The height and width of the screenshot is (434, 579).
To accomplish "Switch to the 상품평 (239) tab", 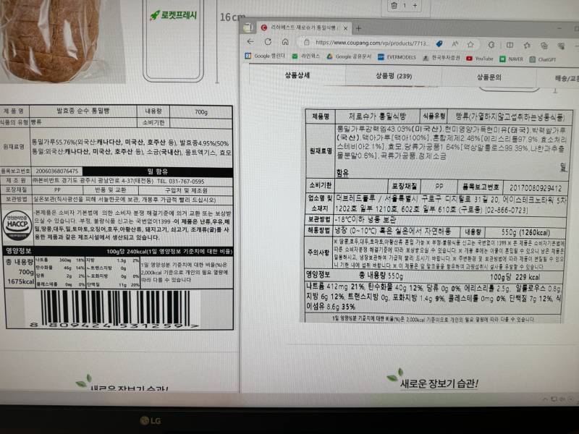I will (394, 76).
